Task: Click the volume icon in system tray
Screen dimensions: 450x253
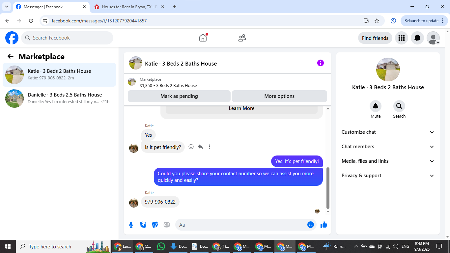Action: pos(396,246)
